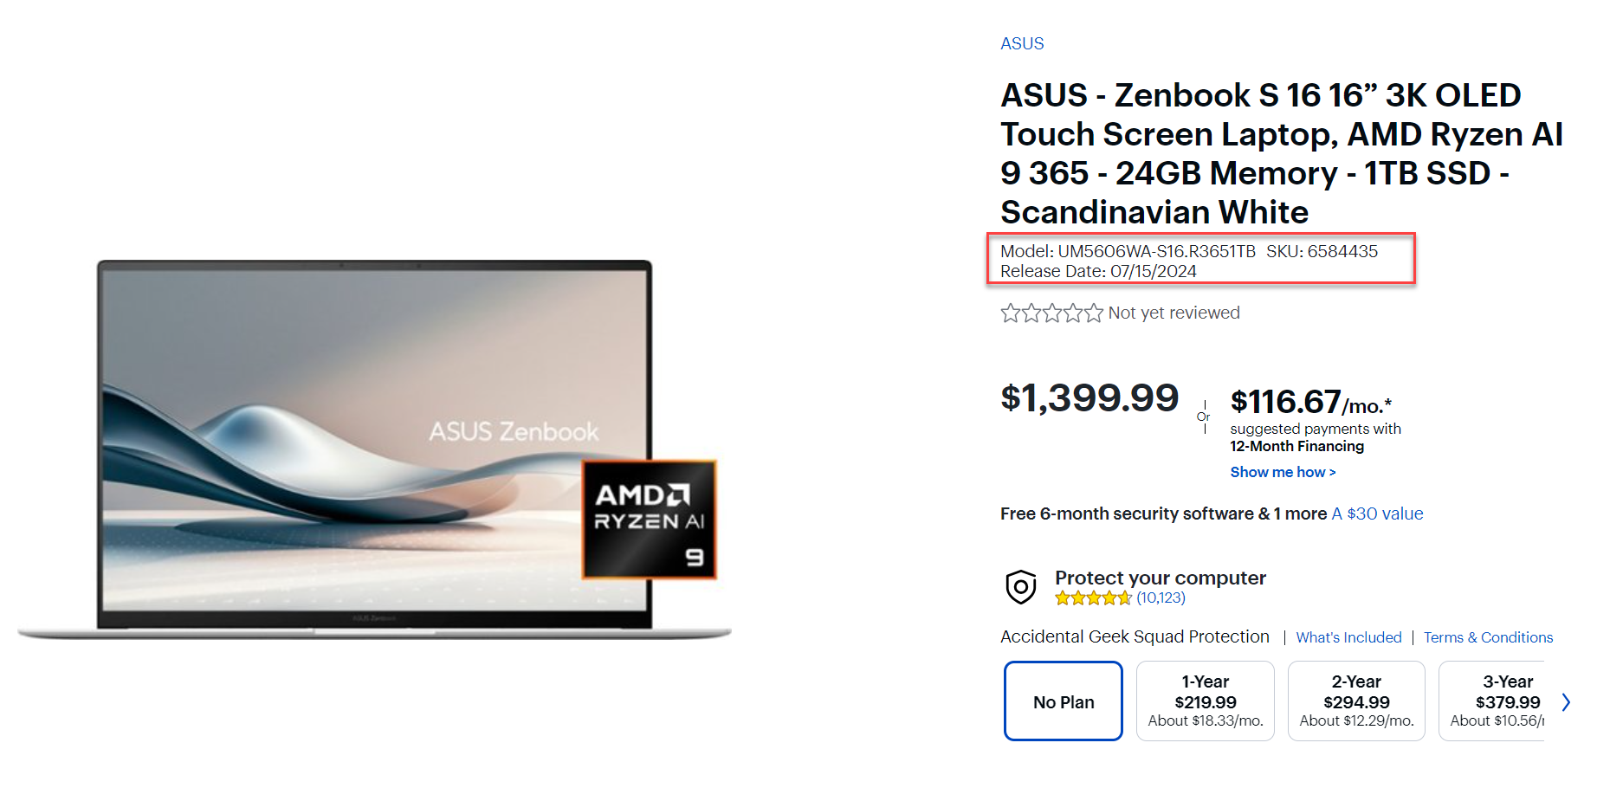This screenshot has width=1610, height=801.
Task: Open the What's Included link
Action: (x=1348, y=637)
